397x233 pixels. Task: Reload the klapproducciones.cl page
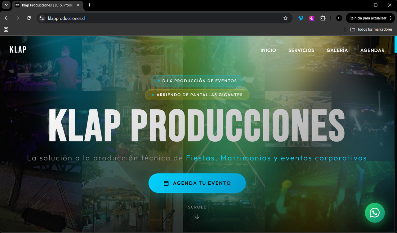(x=29, y=18)
